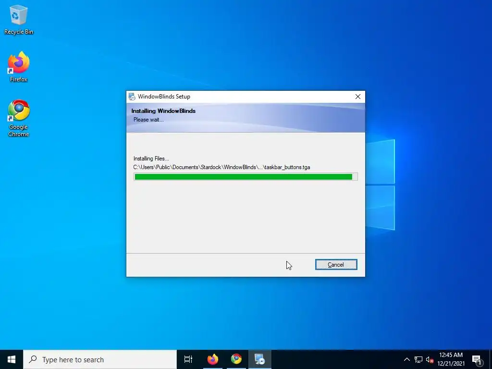Click the WindowBlinds installer taskbar icon
Image resolution: width=492 pixels, height=369 pixels.
pos(260,359)
